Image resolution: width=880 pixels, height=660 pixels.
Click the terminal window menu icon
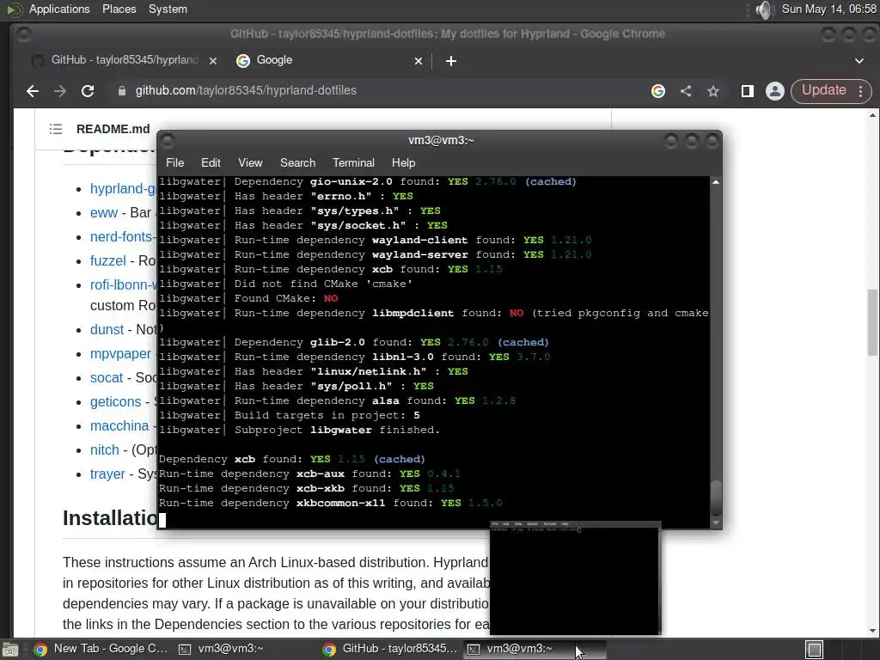[168, 140]
